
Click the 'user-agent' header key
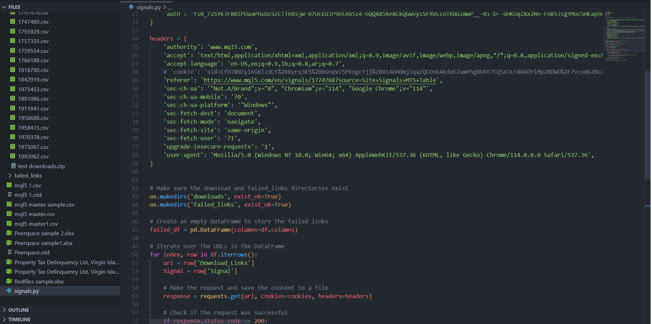click(x=183, y=155)
